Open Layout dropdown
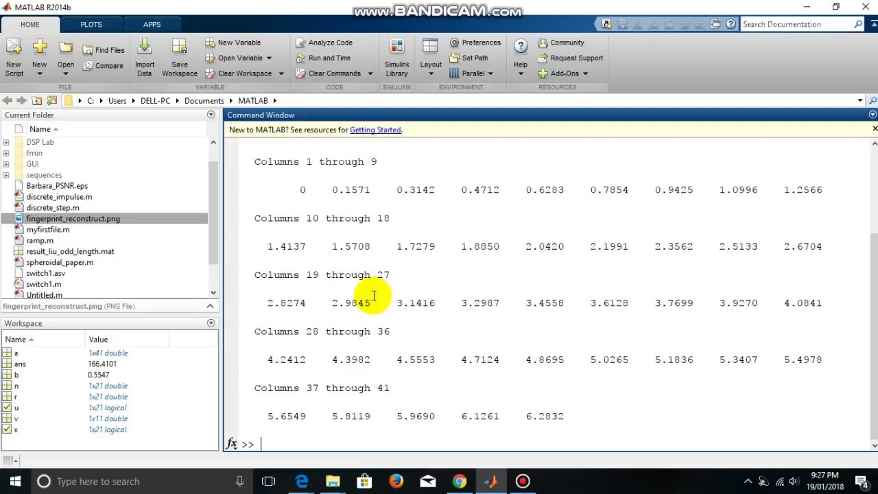This screenshot has width=878, height=494. [430, 58]
